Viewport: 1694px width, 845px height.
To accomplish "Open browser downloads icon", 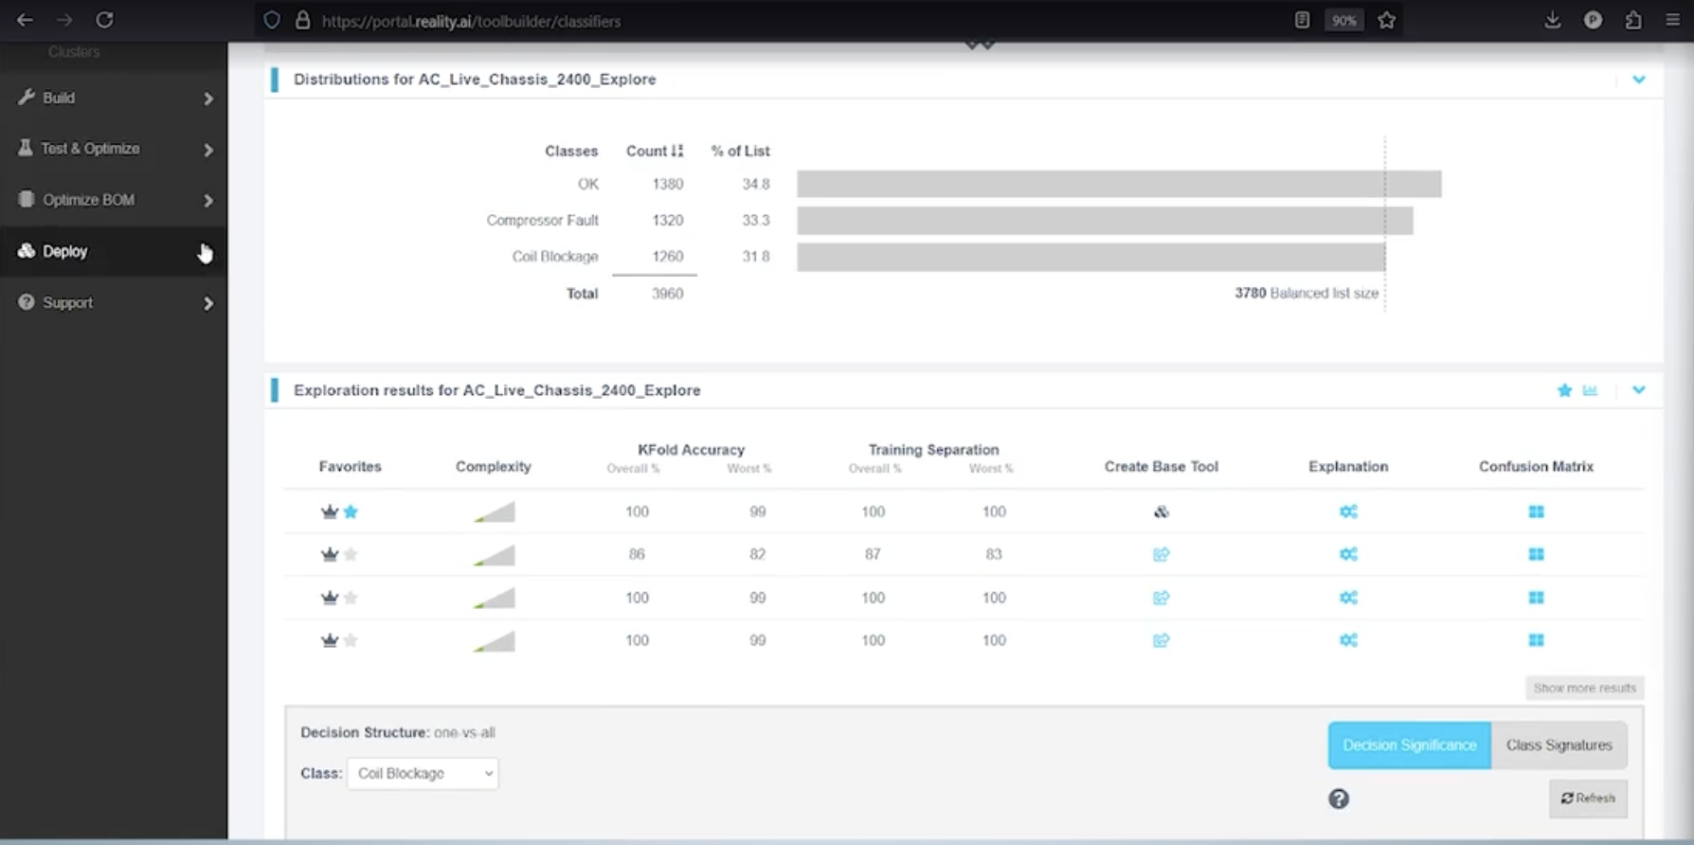I will [1553, 20].
